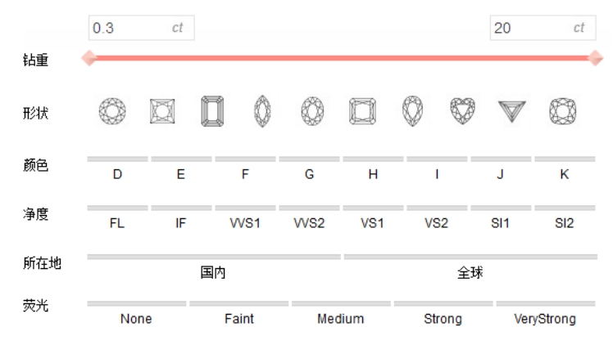The height and width of the screenshot is (345, 613).
Task: Click the left carat slider handle
Action: pos(89,58)
